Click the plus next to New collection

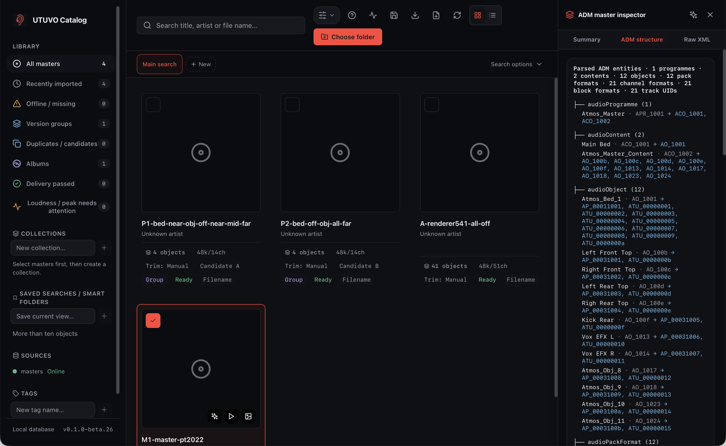coord(104,248)
